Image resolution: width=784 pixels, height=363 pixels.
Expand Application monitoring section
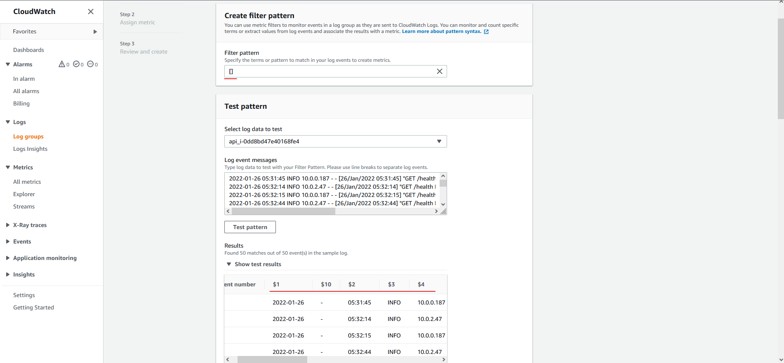pyautogui.click(x=8, y=258)
